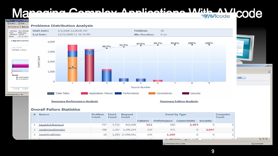Viewport: 278px width, 156px height.
Task: Click the Application Failure legend swatch
Action: [x=84, y=93]
